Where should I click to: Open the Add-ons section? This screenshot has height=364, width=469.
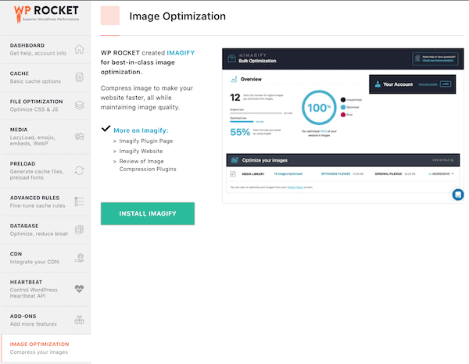46,320
